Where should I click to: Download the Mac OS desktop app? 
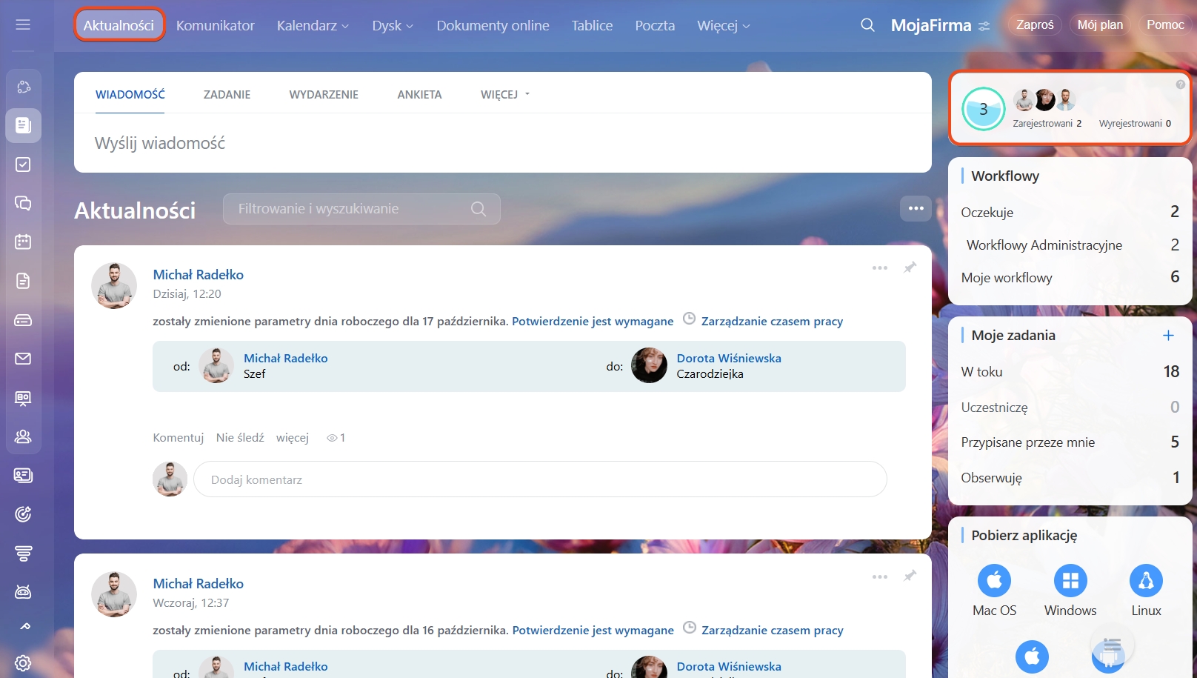click(994, 581)
